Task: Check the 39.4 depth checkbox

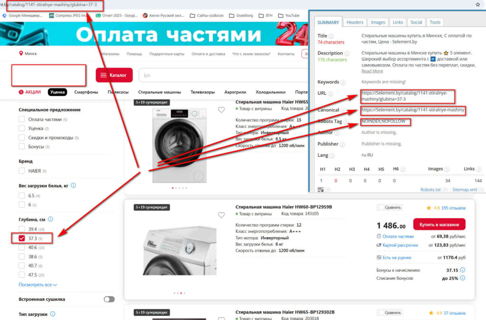Action: click(x=22, y=229)
